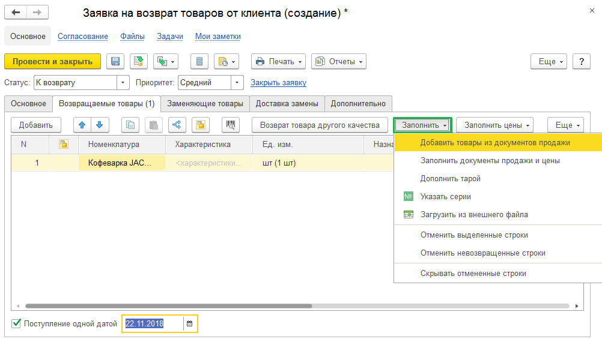Open the 'Заполнить цены' dropdown button

click(x=494, y=125)
